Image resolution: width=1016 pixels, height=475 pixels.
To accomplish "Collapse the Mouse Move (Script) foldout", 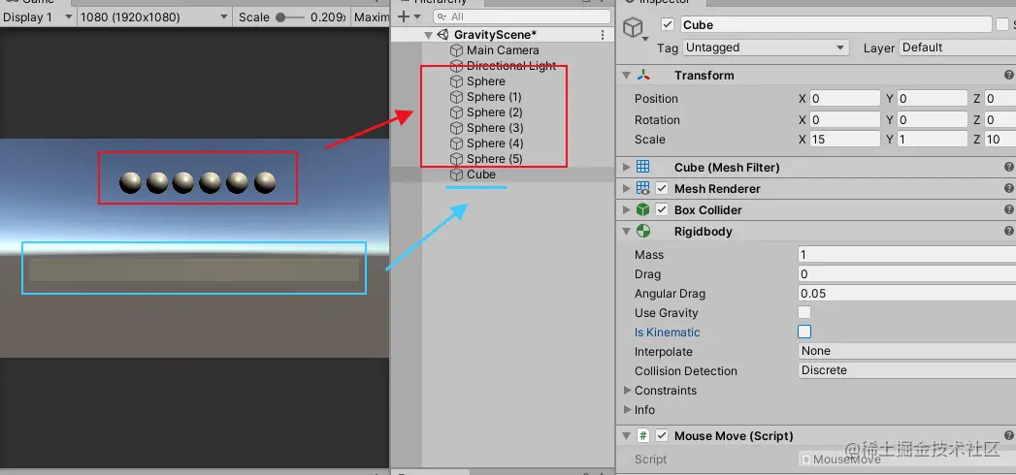I will (627, 435).
